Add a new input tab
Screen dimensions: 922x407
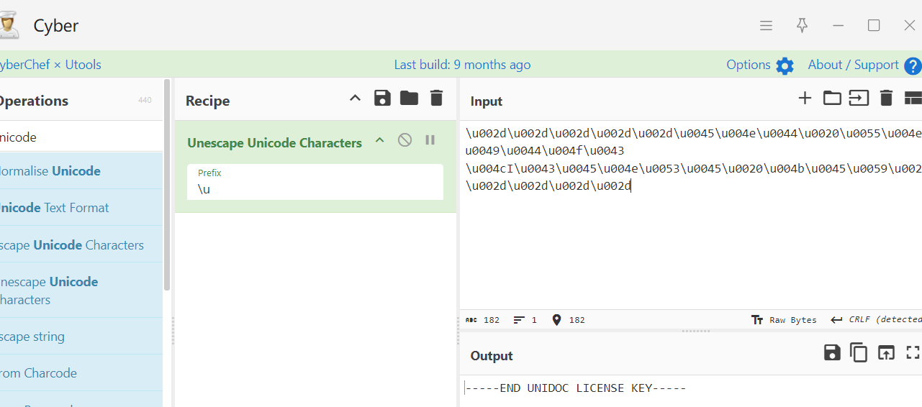(x=805, y=99)
